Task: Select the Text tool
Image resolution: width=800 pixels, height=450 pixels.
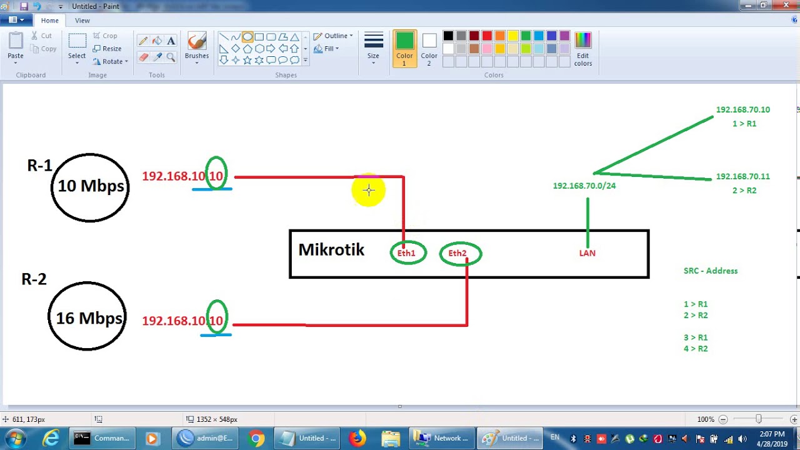Action: (171, 41)
